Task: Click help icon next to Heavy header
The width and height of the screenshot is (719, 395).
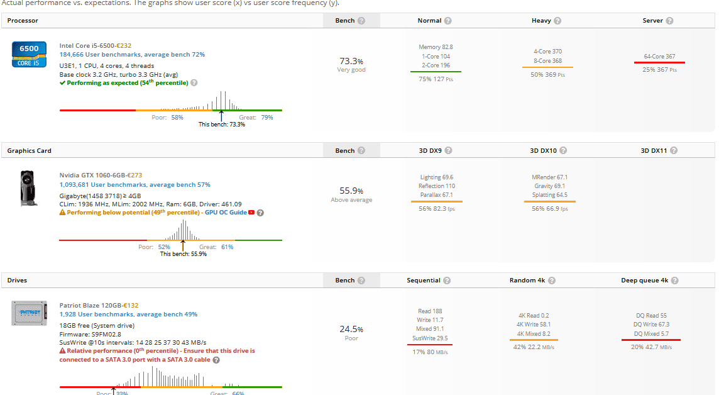Action: point(557,21)
